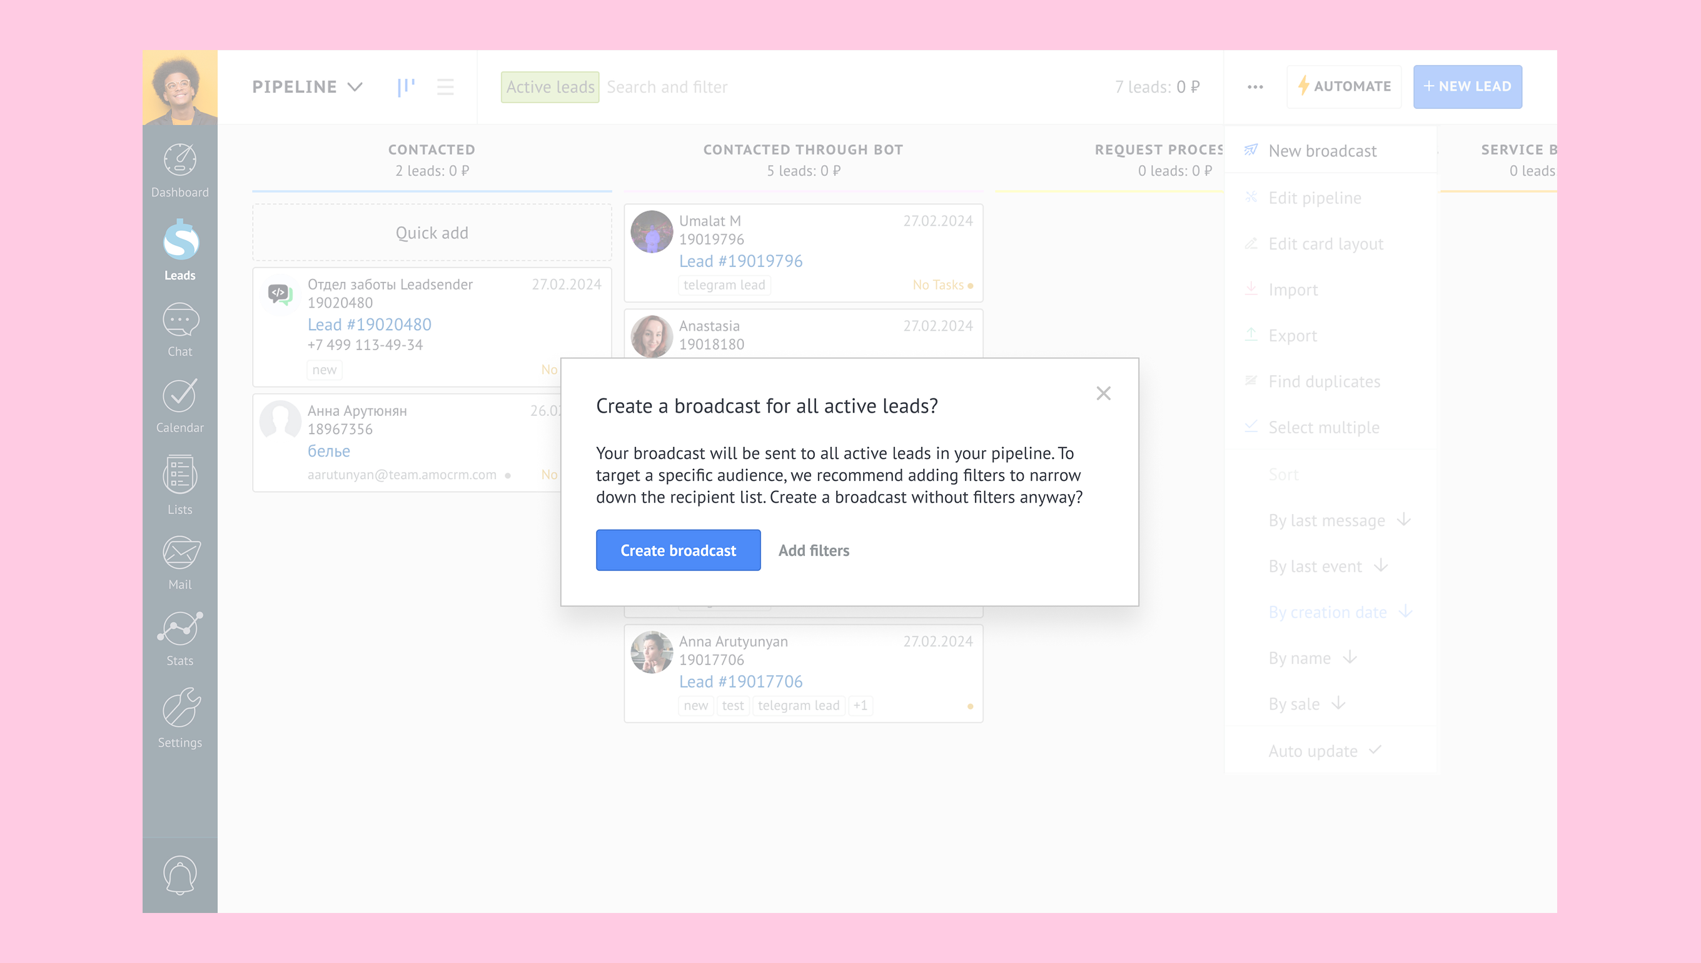Open Lead #19017706 link
This screenshot has height=963, width=1701.
click(x=740, y=681)
